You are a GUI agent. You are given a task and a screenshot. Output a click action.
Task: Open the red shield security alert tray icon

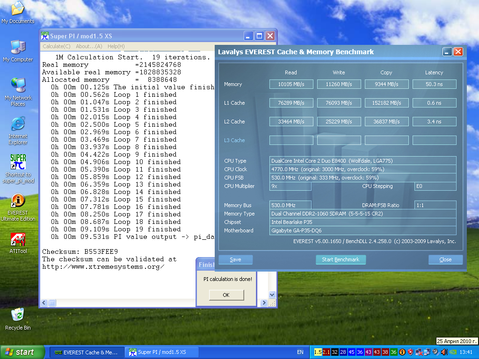[x=411, y=352]
